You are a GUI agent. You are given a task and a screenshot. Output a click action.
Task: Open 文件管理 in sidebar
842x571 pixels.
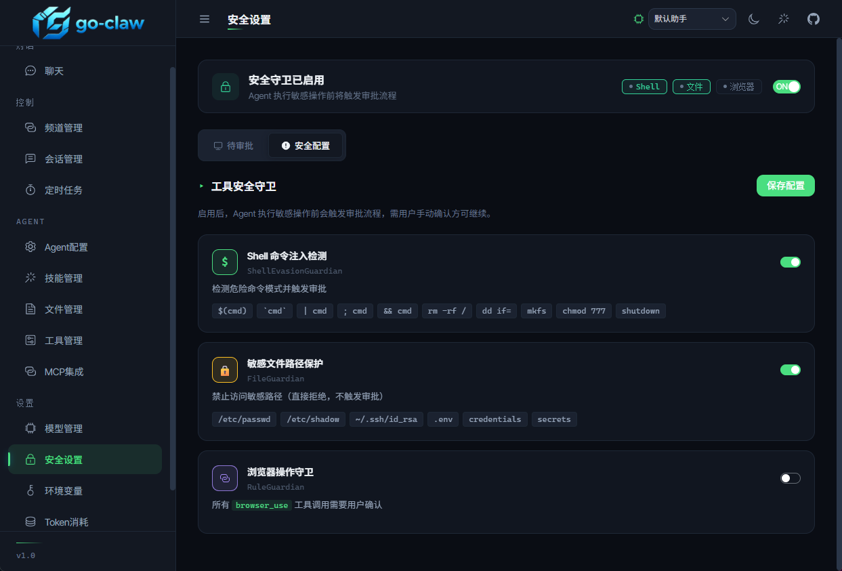coord(85,309)
